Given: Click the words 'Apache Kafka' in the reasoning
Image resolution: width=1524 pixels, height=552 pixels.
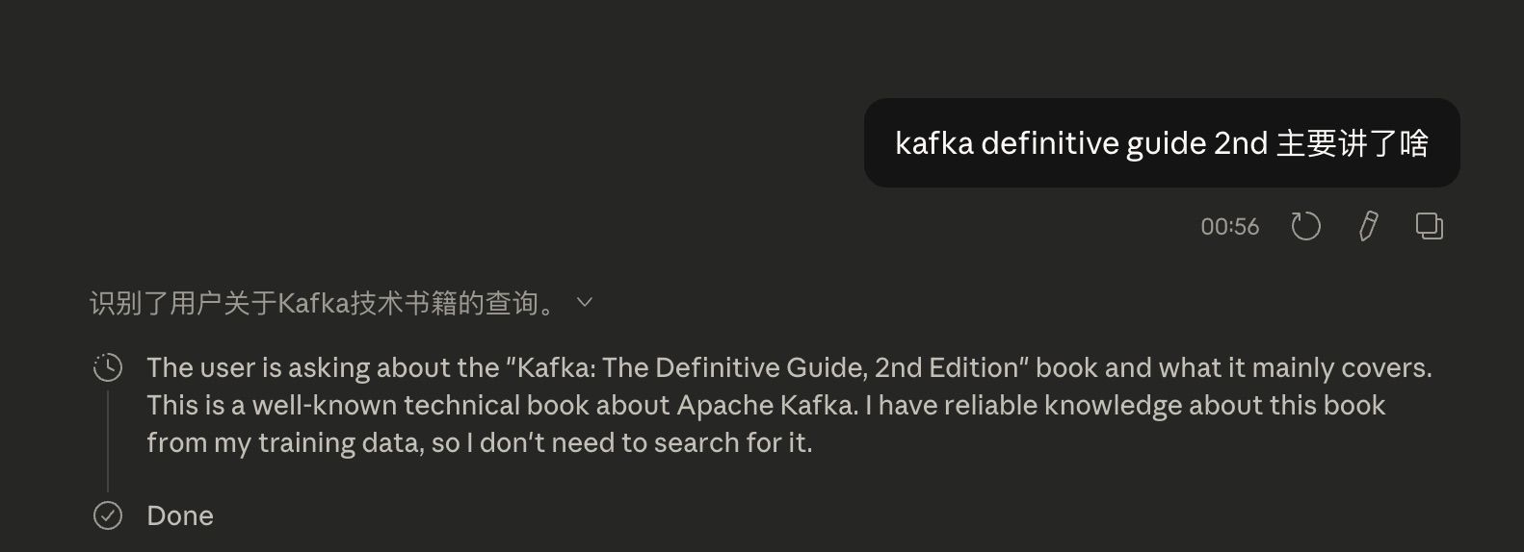Looking at the screenshot, I should pyautogui.click(x=765, y=406).
